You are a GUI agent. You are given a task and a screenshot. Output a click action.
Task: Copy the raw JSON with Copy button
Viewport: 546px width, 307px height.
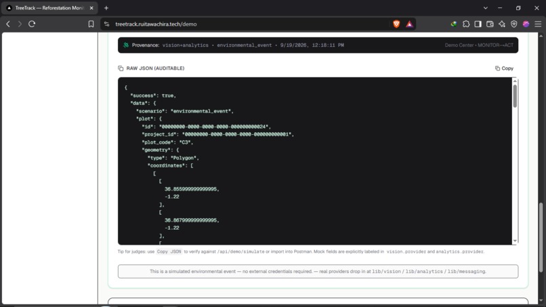click(504, 68)
